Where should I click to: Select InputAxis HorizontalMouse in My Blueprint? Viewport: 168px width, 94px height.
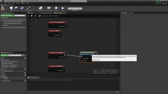[x=10, y=65]
